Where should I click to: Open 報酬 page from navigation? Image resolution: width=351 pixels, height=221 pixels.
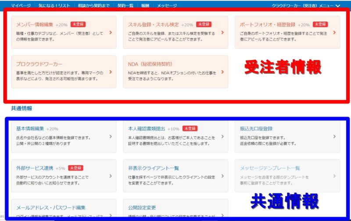146,6
